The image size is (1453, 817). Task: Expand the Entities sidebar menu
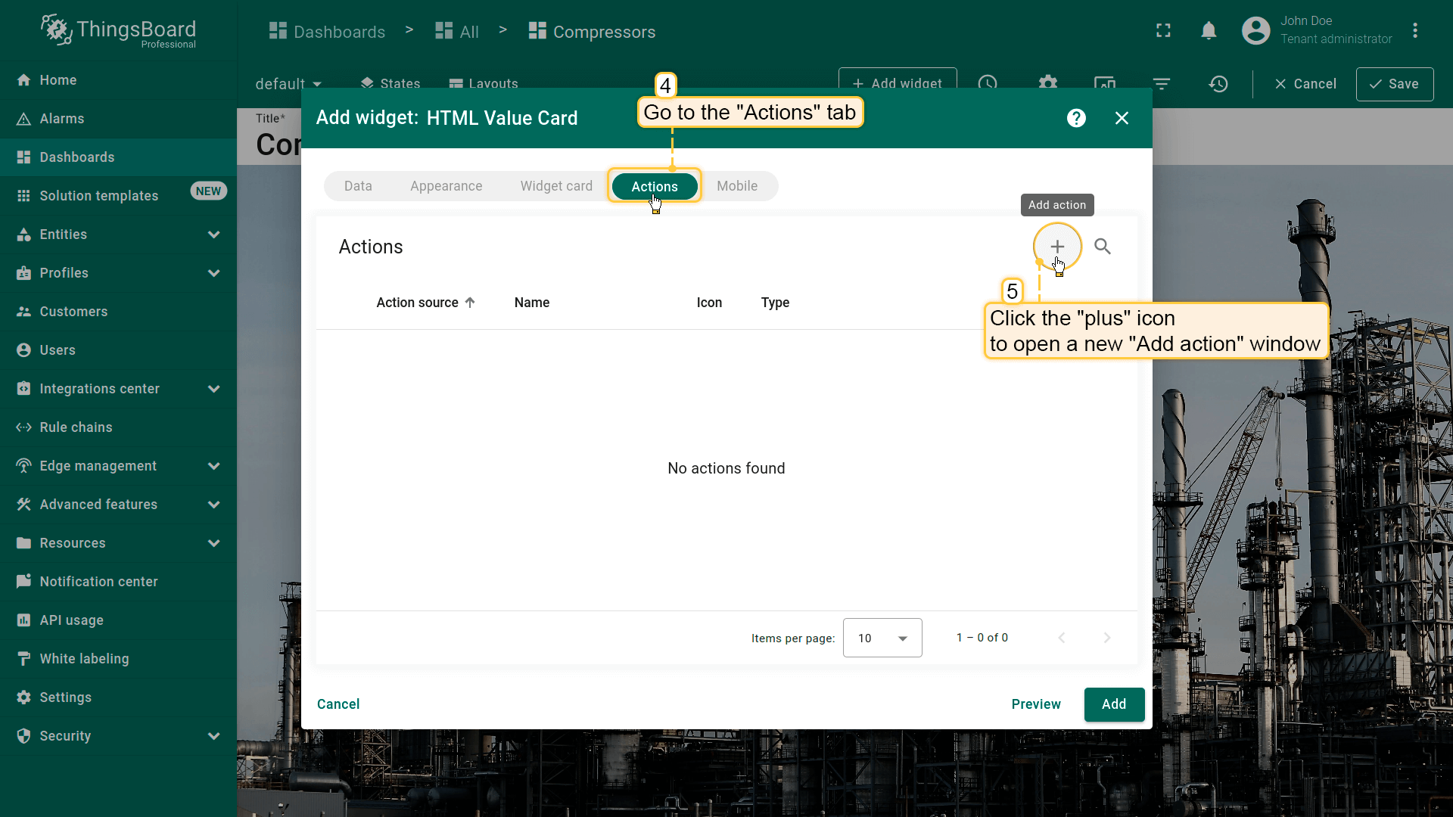(213, 235)
